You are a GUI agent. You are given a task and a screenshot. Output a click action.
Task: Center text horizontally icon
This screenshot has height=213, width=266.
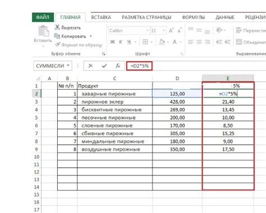(x=199, y=42)
